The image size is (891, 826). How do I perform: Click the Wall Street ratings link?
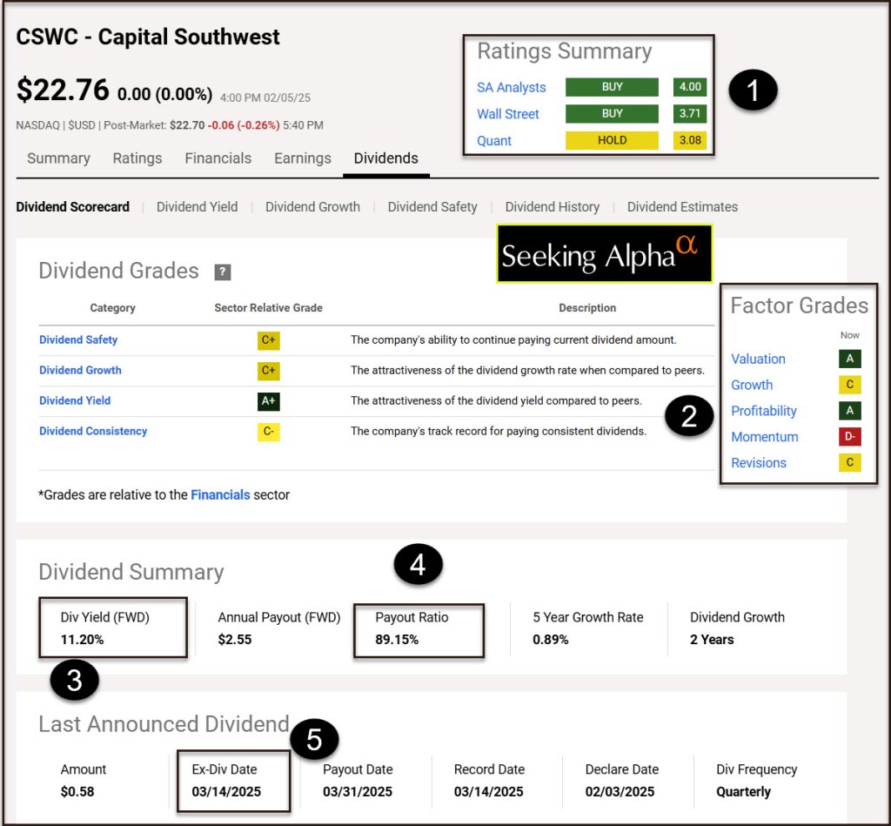click(507, 114)
